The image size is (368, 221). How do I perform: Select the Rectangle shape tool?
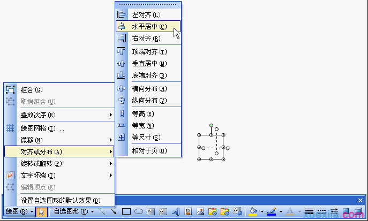click(x=126, y=211)
